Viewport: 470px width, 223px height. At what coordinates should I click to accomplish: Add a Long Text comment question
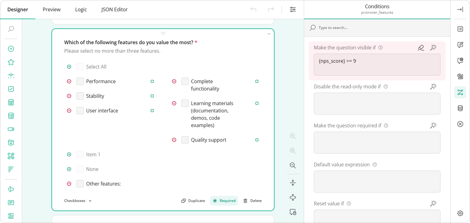11,203
